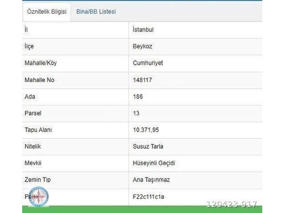
Task: Select the Mevkii row label
Action: [x=33, y=163]
